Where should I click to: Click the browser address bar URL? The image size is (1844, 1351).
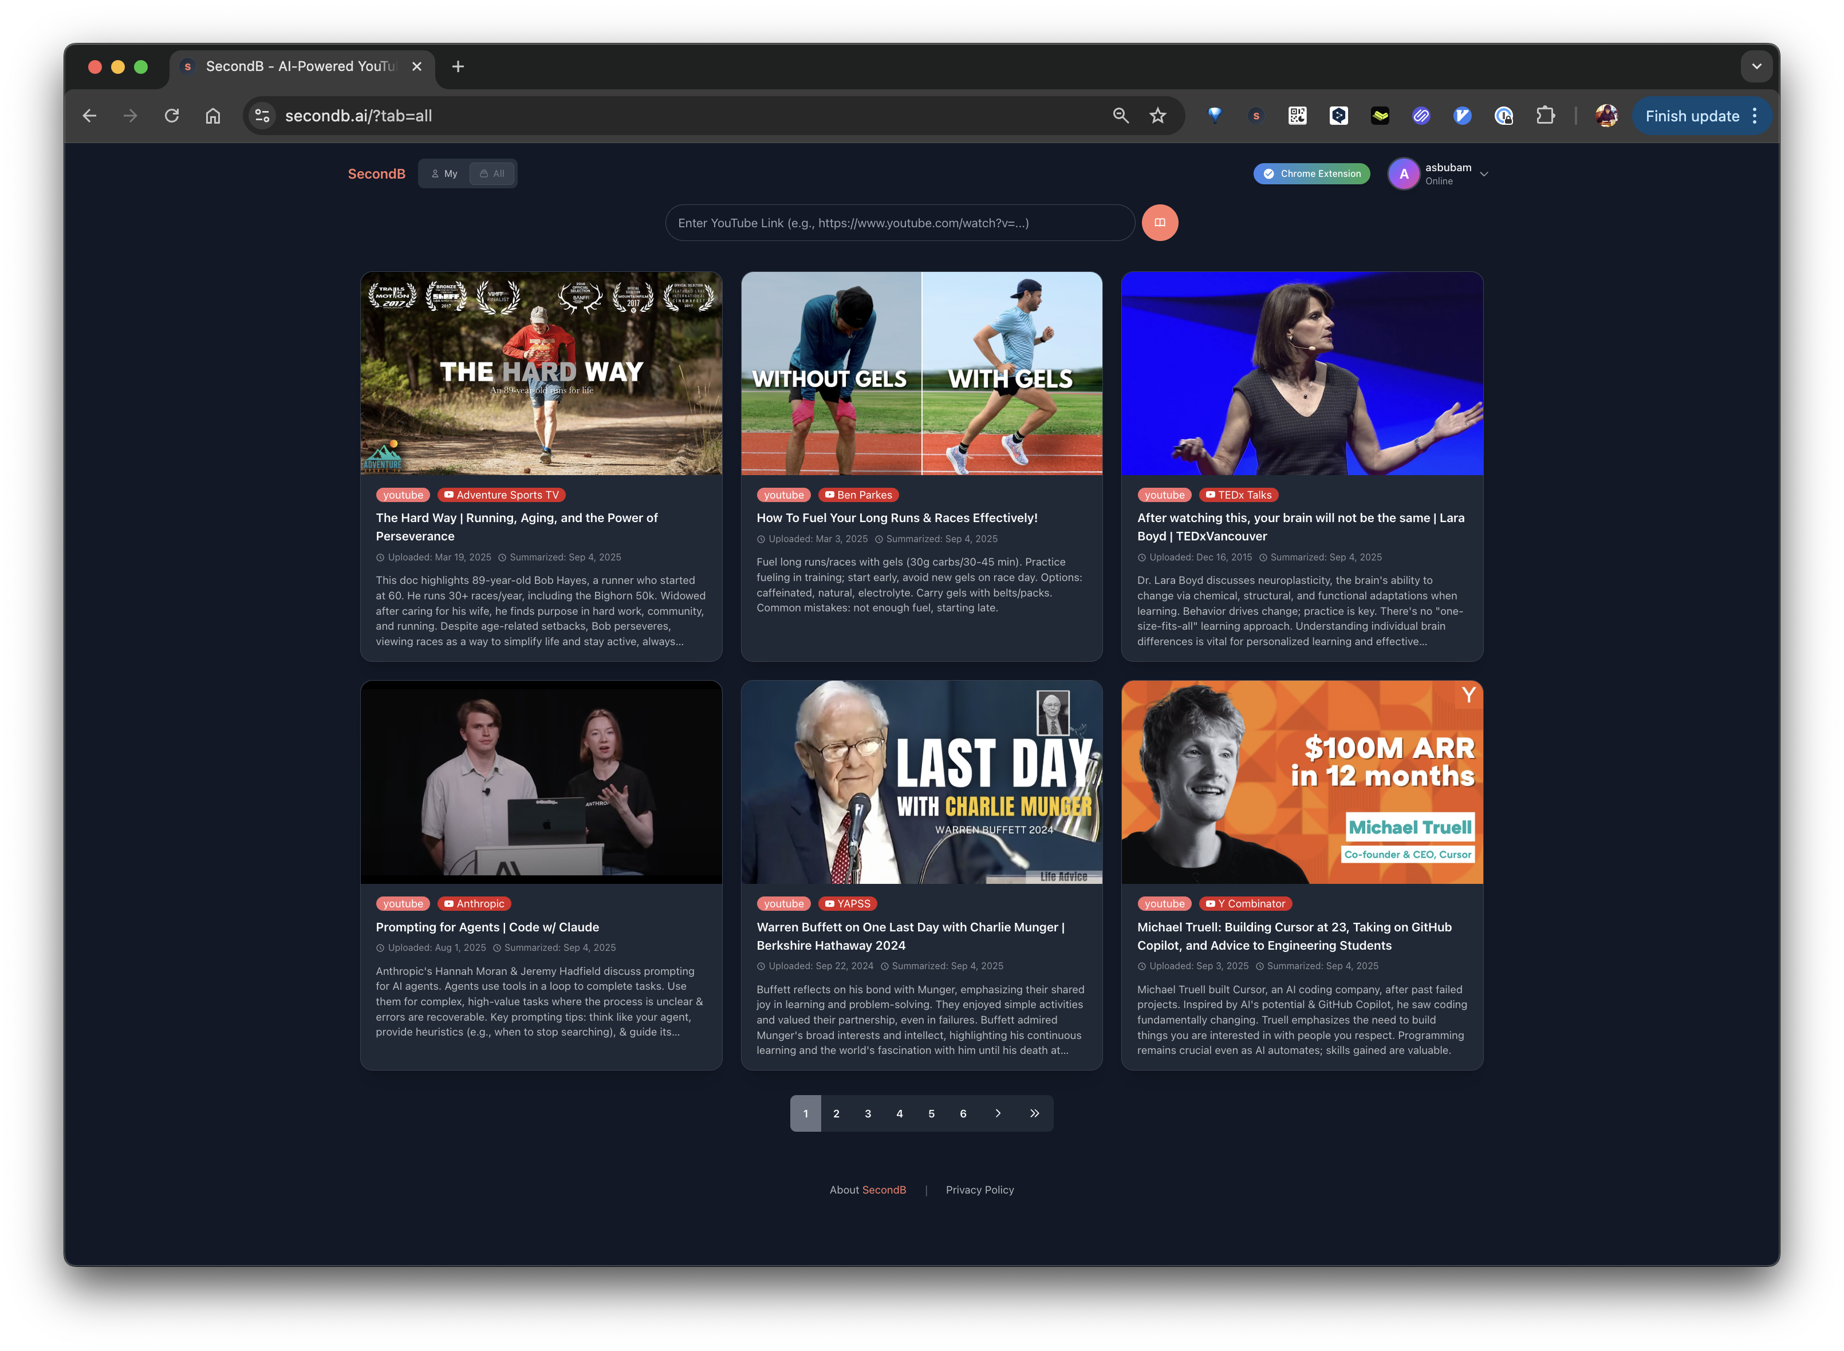coord(358,116)
